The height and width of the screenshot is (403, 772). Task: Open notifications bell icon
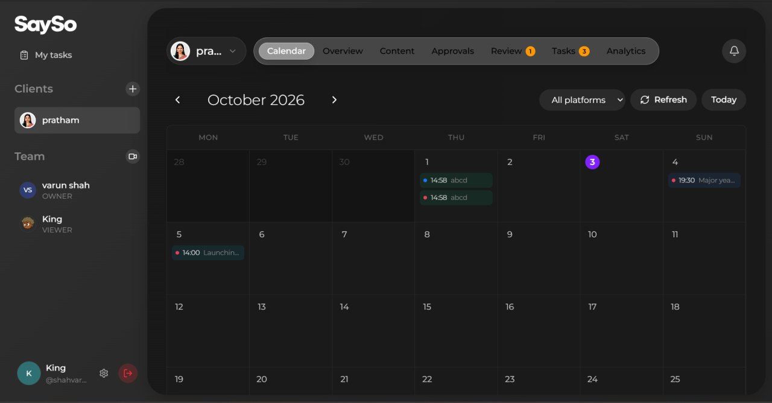(x=734, y=51)
